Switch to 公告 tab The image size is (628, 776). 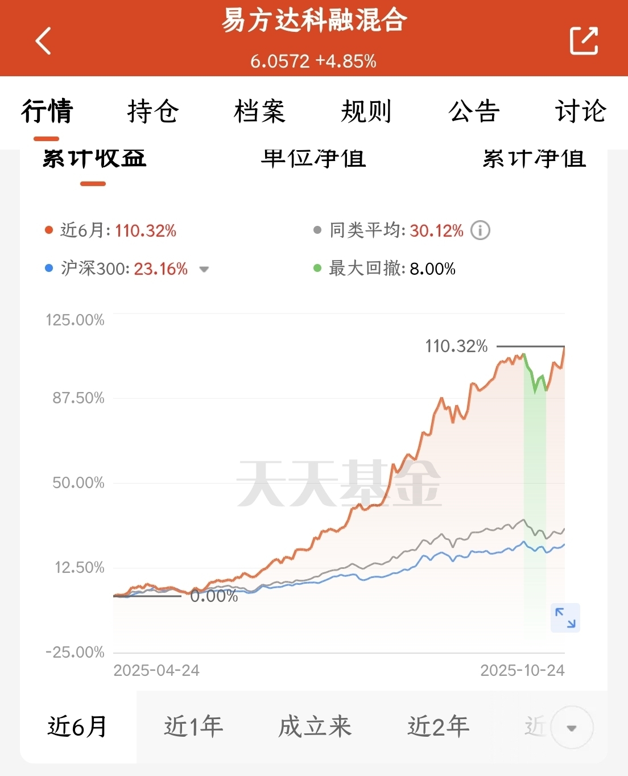point(474,111)
